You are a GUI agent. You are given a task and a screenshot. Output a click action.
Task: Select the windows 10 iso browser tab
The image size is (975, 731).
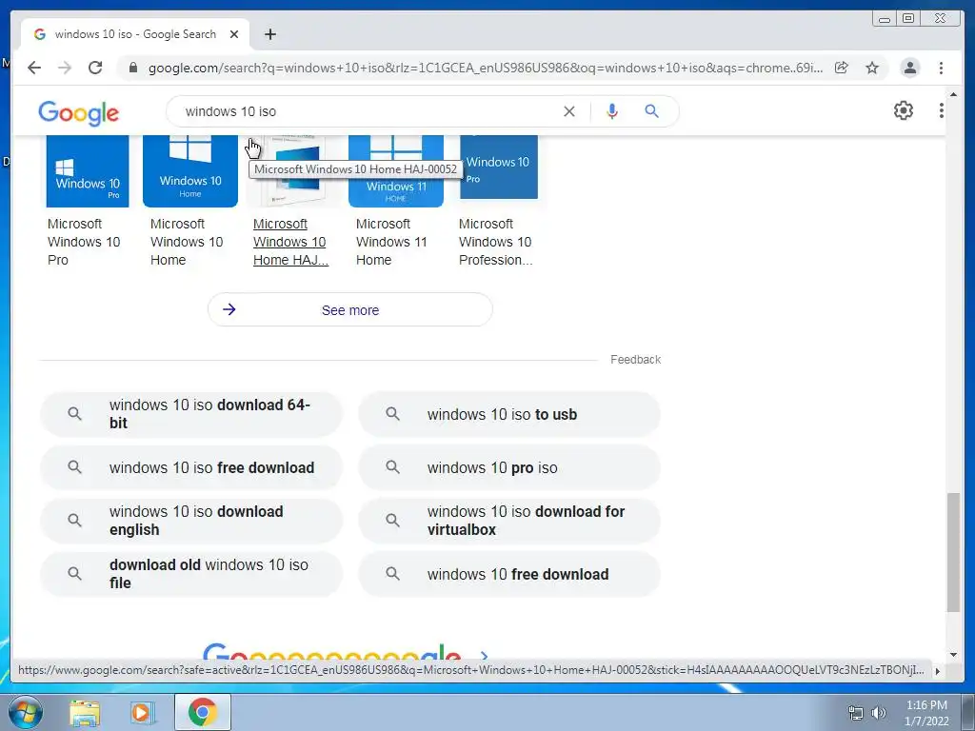coord(135,34)
